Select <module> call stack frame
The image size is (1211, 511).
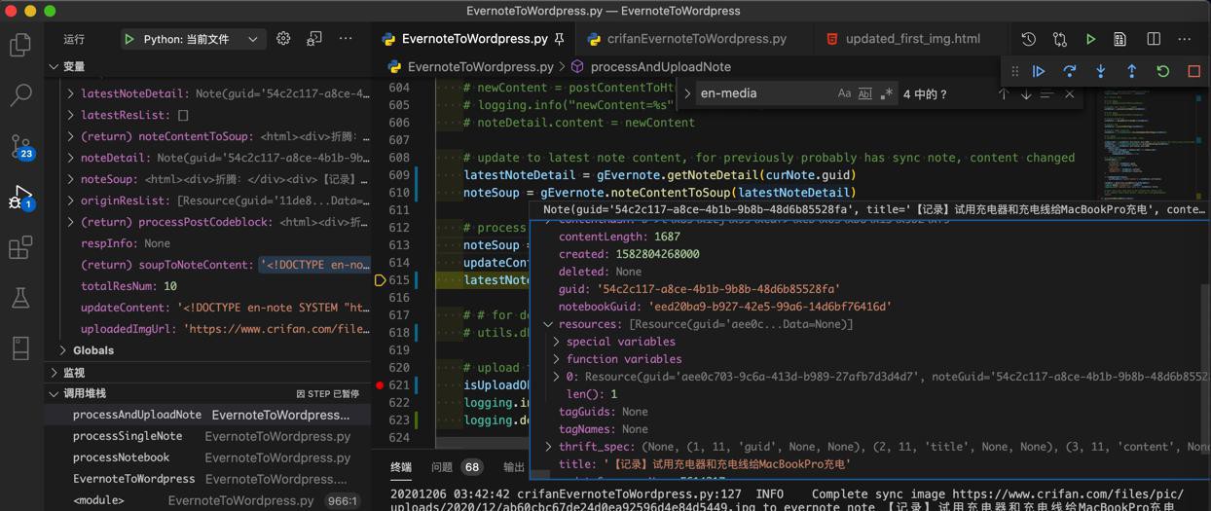[208, 500]
